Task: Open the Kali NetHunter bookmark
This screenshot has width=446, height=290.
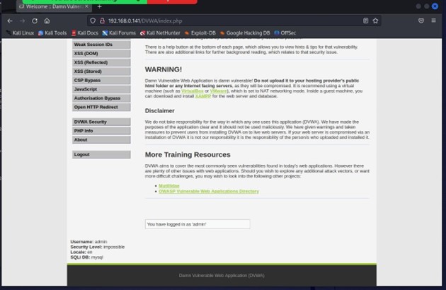Action: (x=160, y=33)
